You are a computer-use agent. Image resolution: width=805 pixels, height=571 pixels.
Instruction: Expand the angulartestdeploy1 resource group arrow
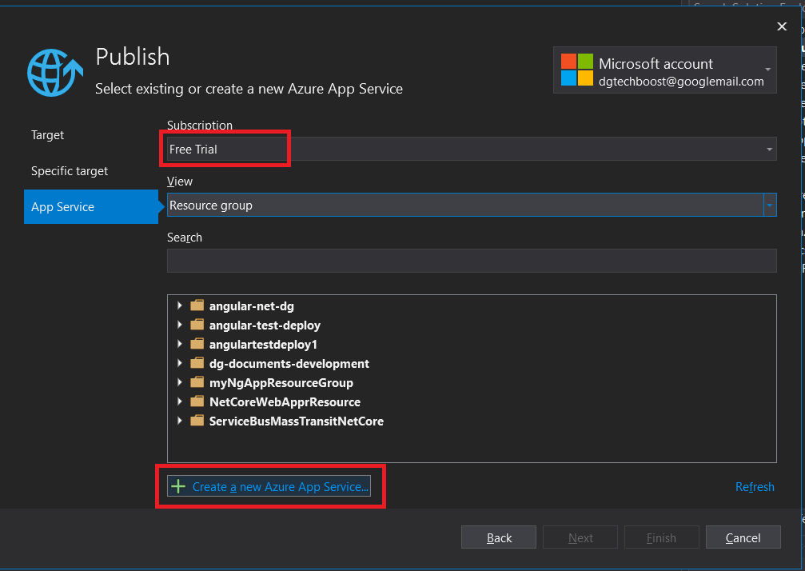pos(179,344)
